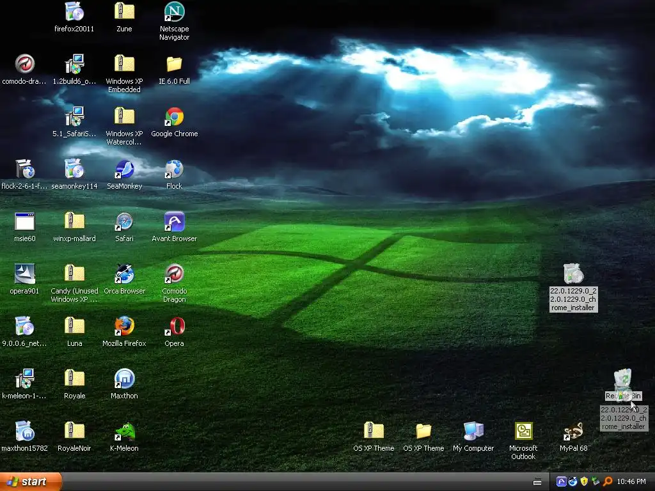This screenshot has width=655, height=491.
Task: Select the chrome_installer icon above MyPal
Action: [x=573, y=274]
